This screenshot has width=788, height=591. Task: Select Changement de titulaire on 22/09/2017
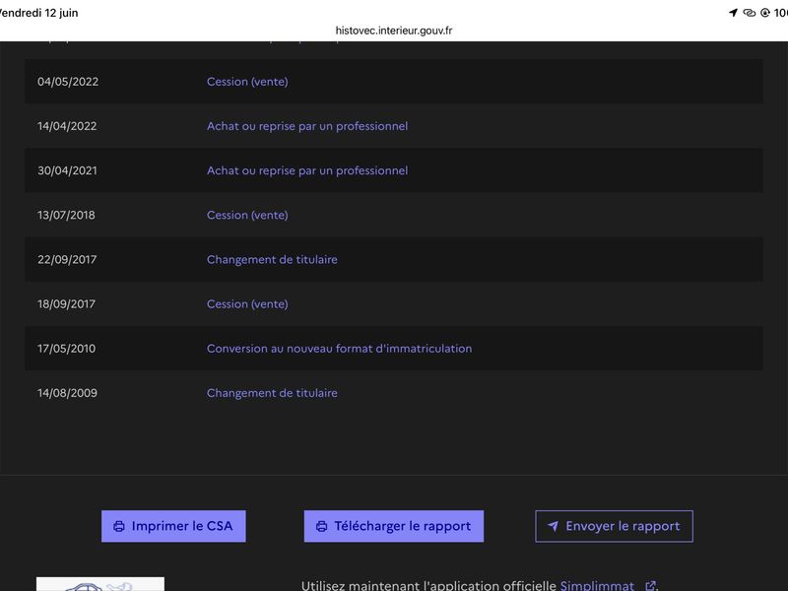tap(272, 259)
